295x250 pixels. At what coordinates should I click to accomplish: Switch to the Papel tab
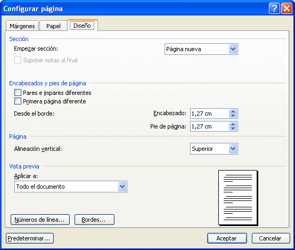tap(53, 26)
